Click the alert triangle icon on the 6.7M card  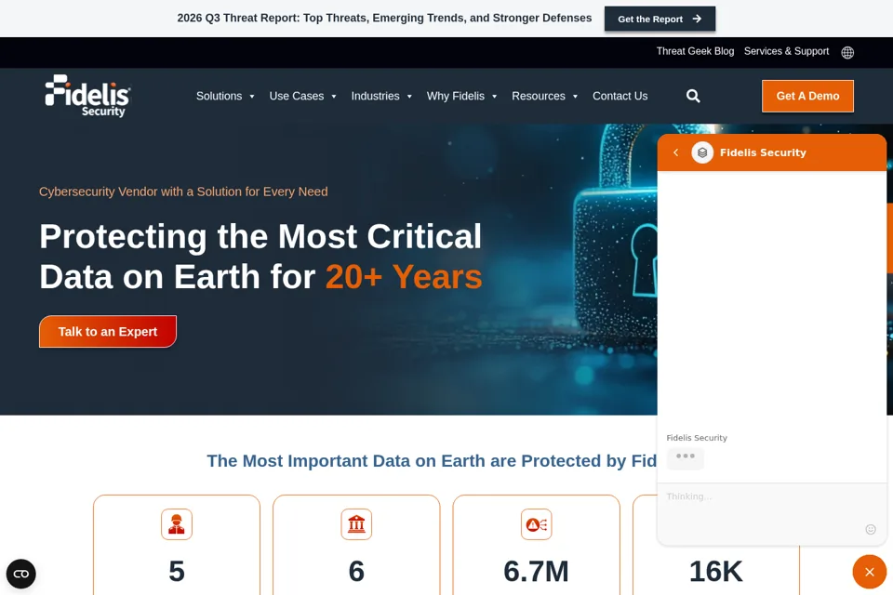(x=537, y=524)
